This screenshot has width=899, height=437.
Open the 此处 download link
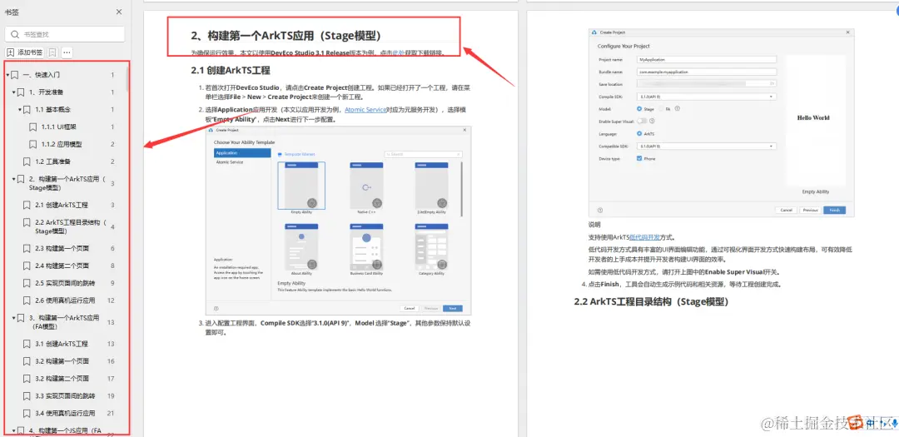399,52
